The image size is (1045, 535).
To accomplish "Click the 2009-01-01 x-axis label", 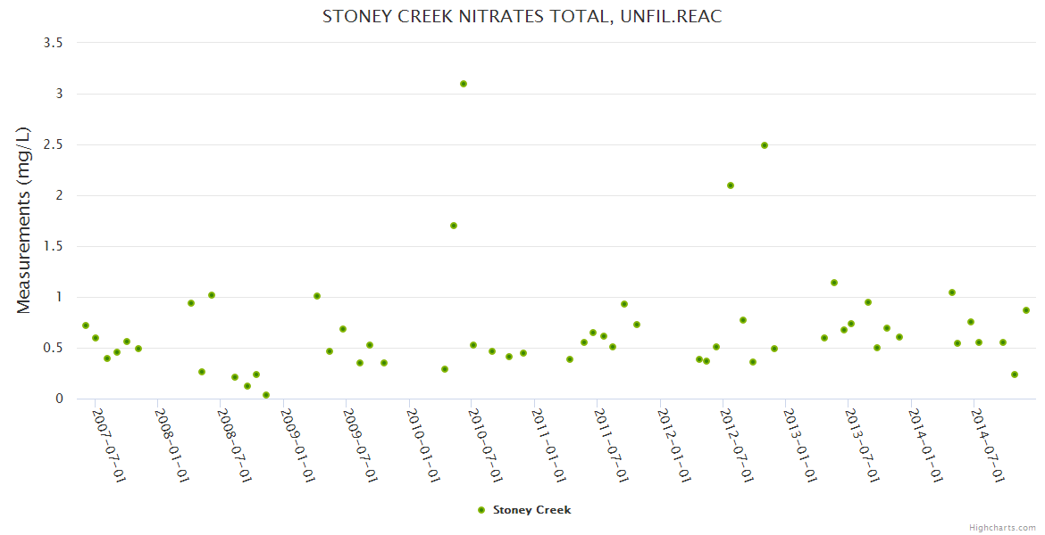I will click(297, 446).
